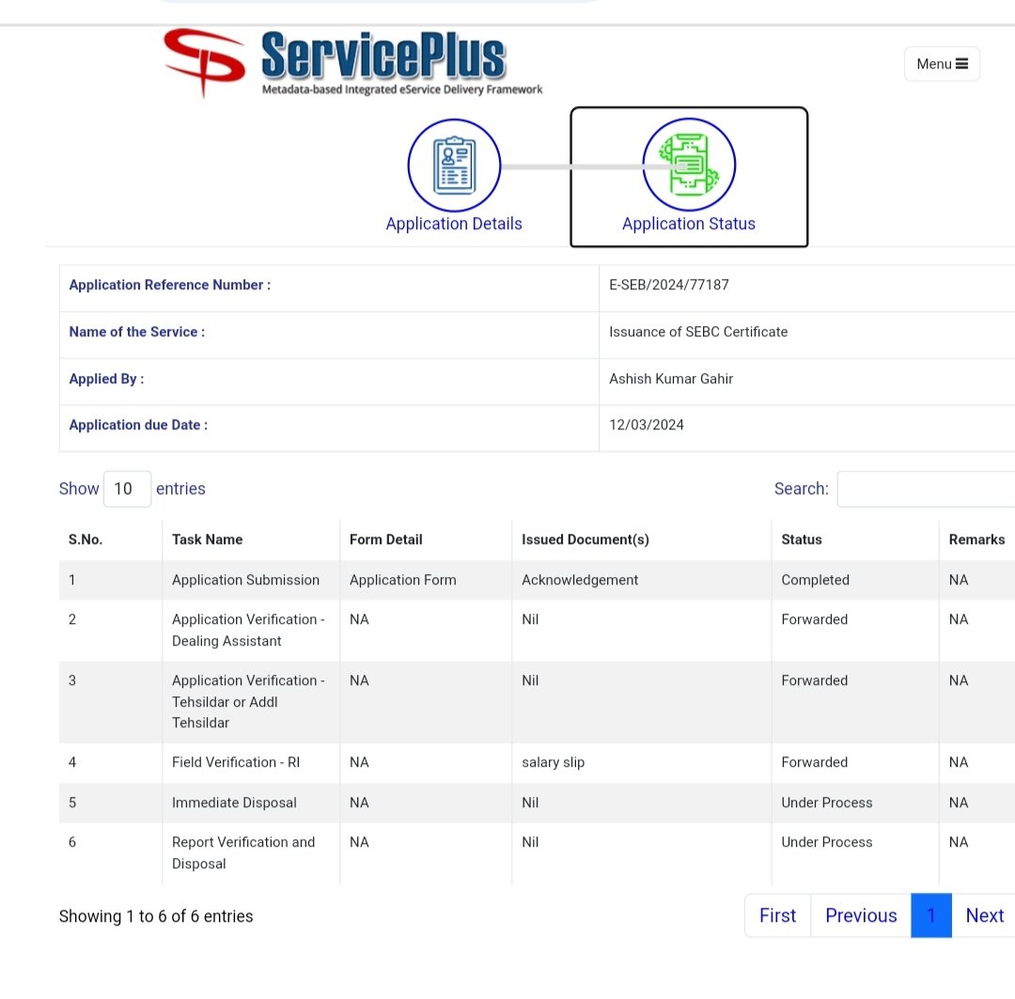Click Forwarded status of Field Verification row
Image resolution: width=1015 pixels, height=999 pixels.
[x=814, y=763]
